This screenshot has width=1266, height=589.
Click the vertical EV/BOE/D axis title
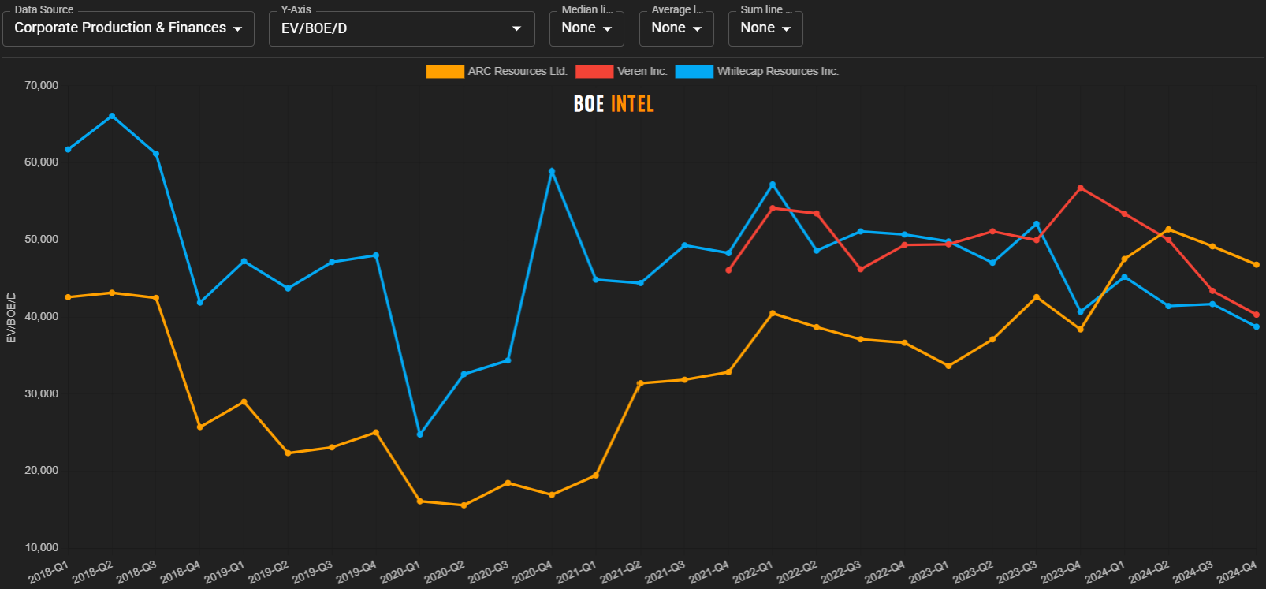click(x=11, y=317)
